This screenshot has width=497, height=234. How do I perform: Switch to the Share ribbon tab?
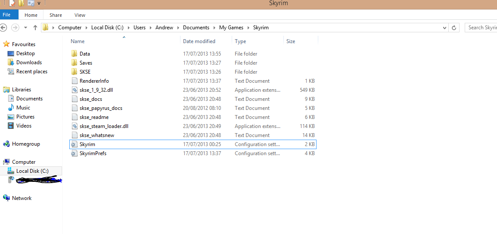(x=56, y=15)
